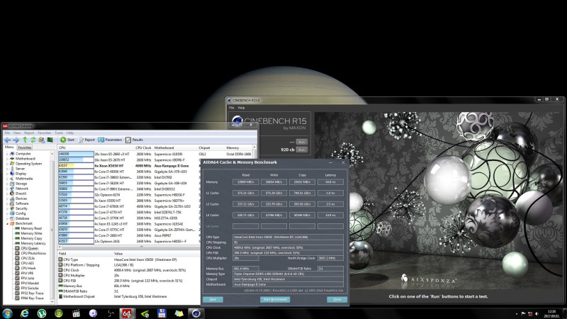This screenshot has width=567, height=319.
Task: Open the Tools menu in AIDA64
Action: coord(59,133)
